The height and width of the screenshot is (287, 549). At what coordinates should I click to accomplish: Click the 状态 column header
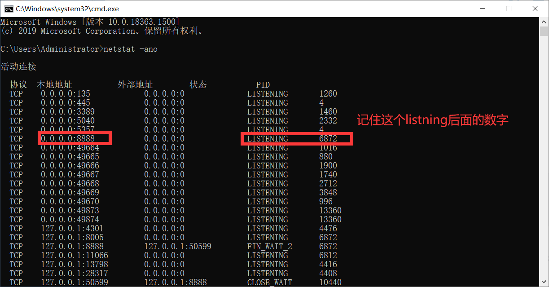click(x=198, y=85)
